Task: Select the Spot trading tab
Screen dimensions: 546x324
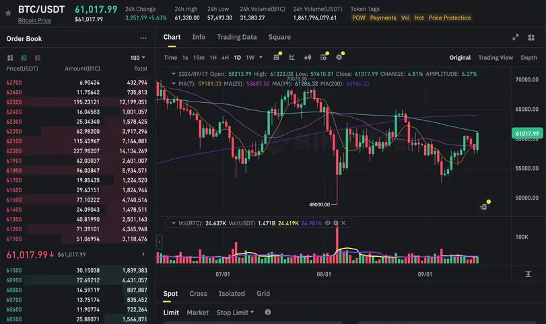Action: (x=170, y=293)
